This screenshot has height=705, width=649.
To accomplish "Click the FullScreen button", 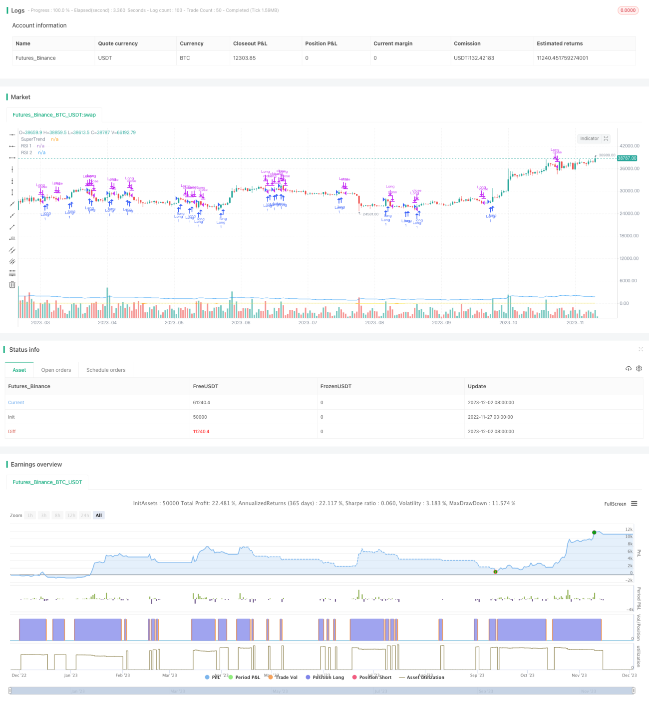I will click(x=615, y=504).
